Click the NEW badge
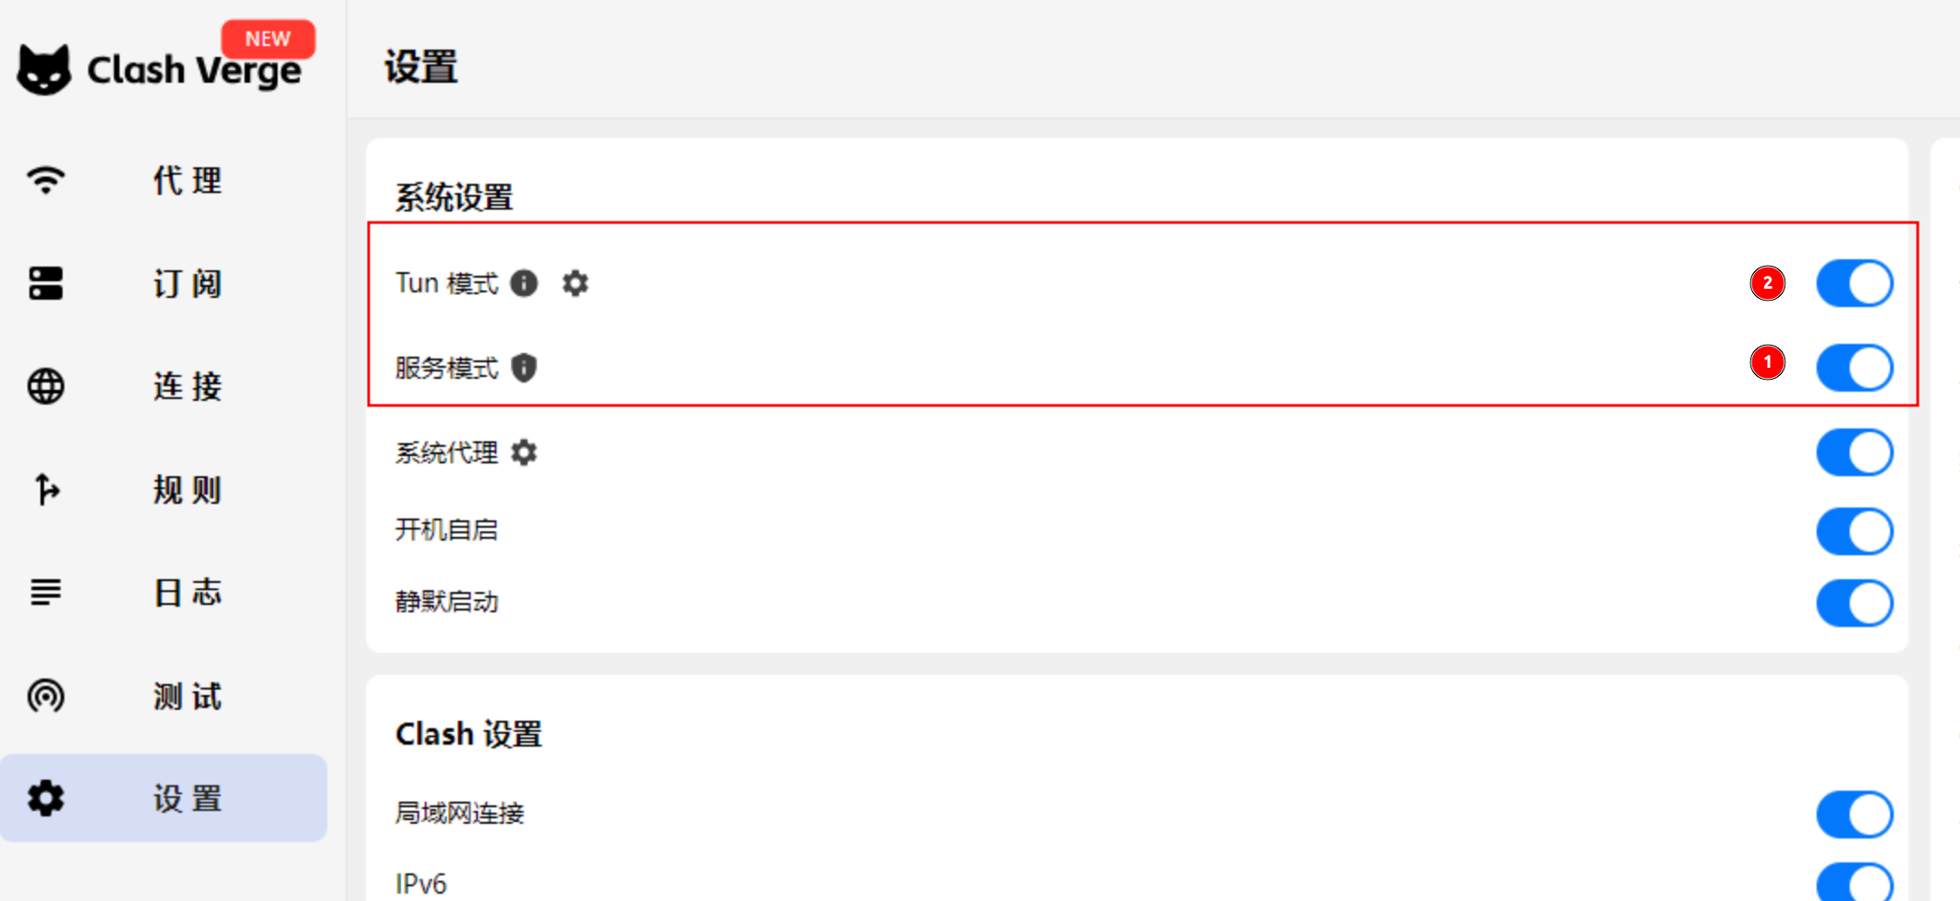The width and height of the screenshot is (1960, 901). [268, 39]
